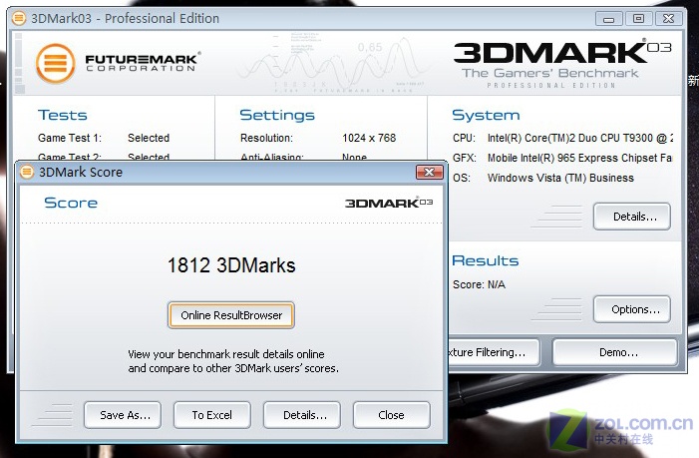Viewport: 699px width, 458px height.
Task: Click the Save As... button
Action: (123, 415)
